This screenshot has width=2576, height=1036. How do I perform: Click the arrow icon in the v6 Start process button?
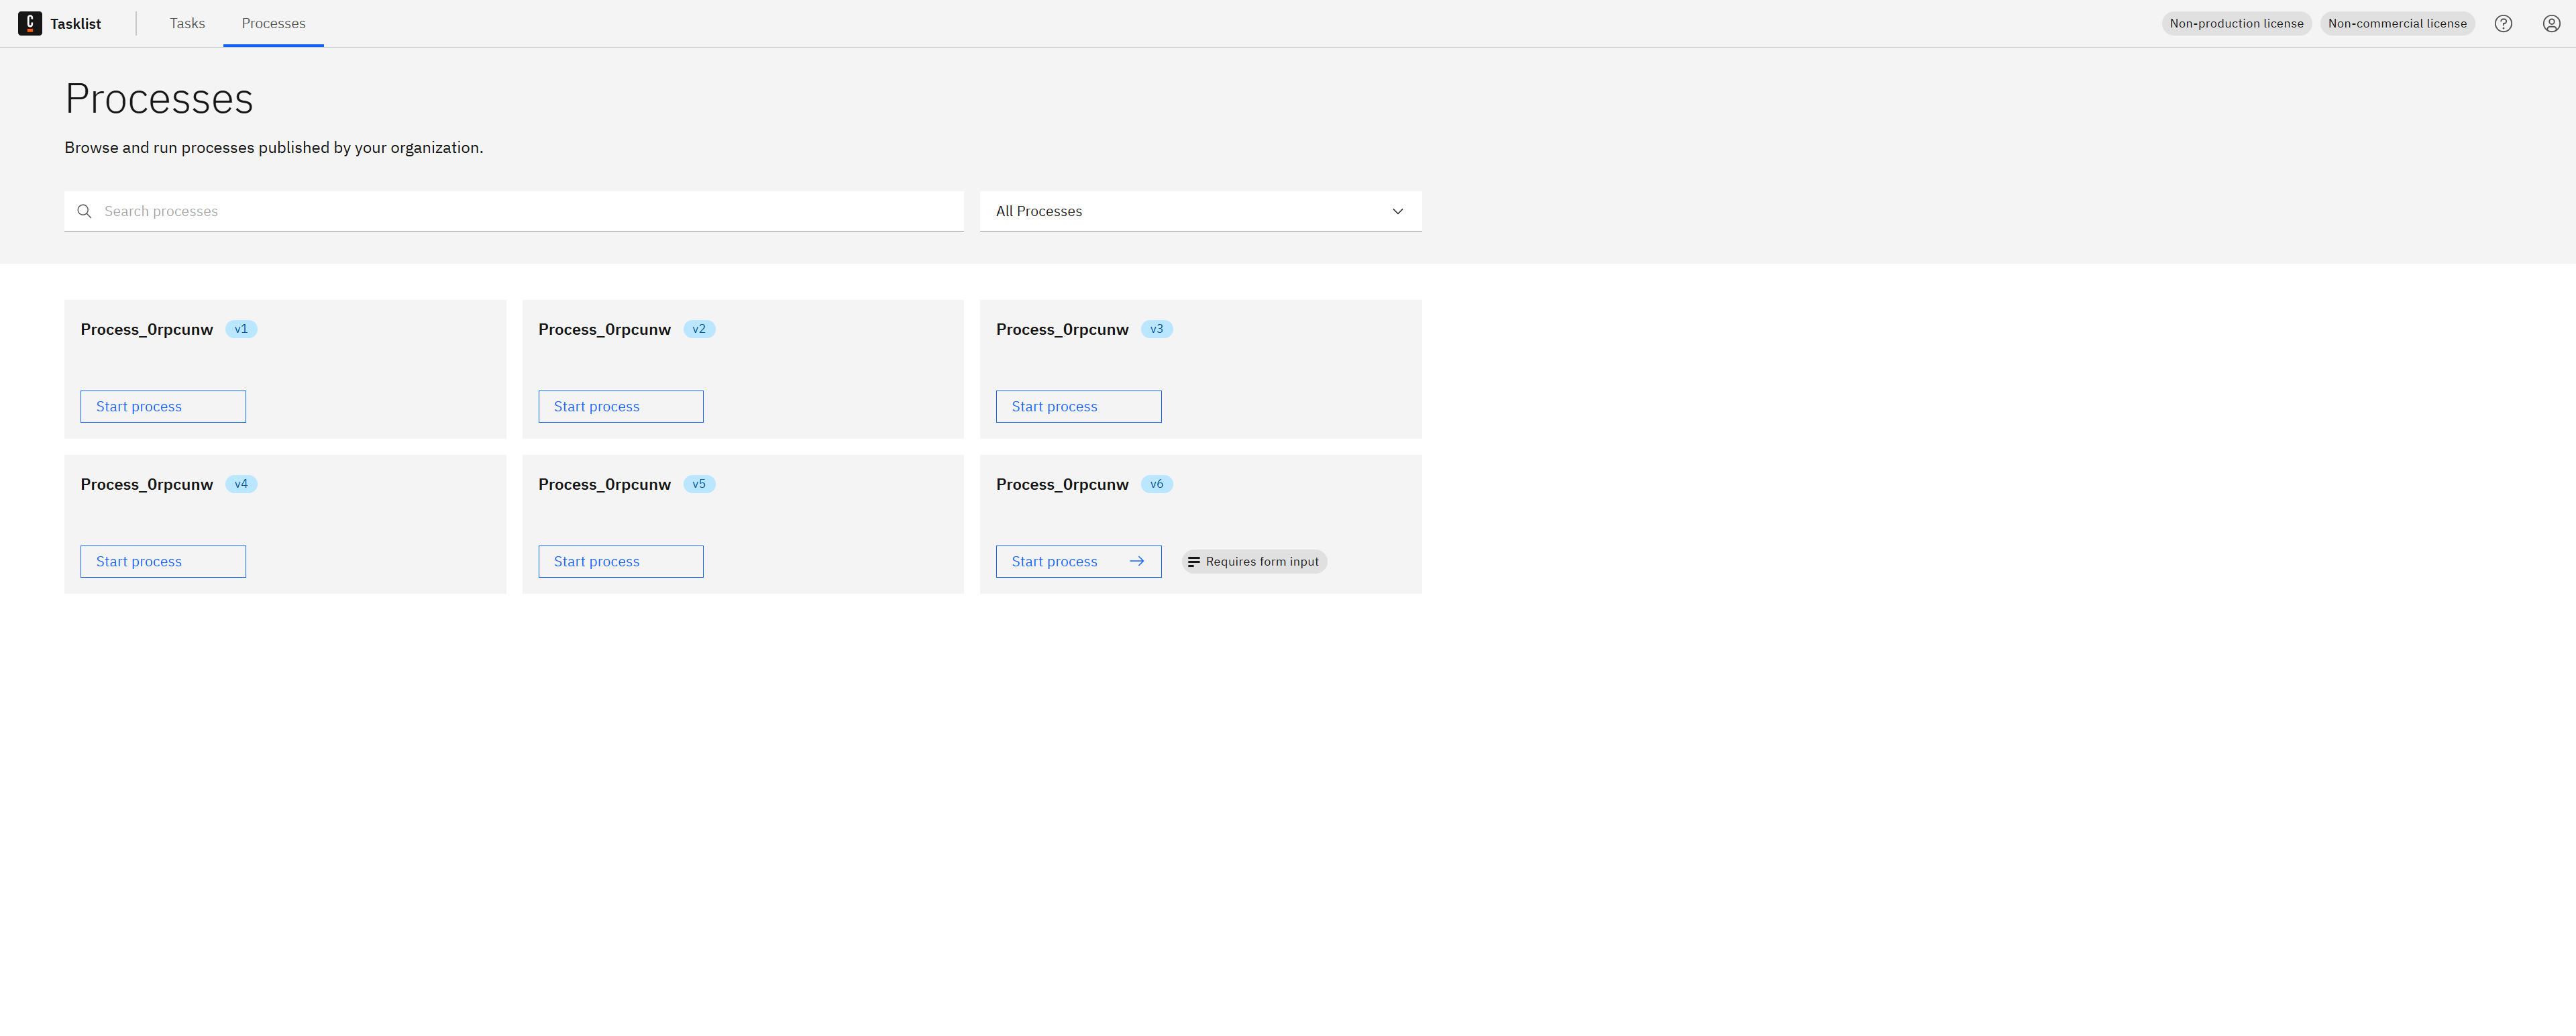click(1136, 561)
